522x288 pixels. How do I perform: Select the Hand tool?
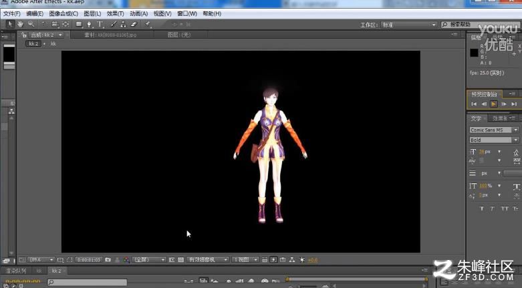click(20, 24)
